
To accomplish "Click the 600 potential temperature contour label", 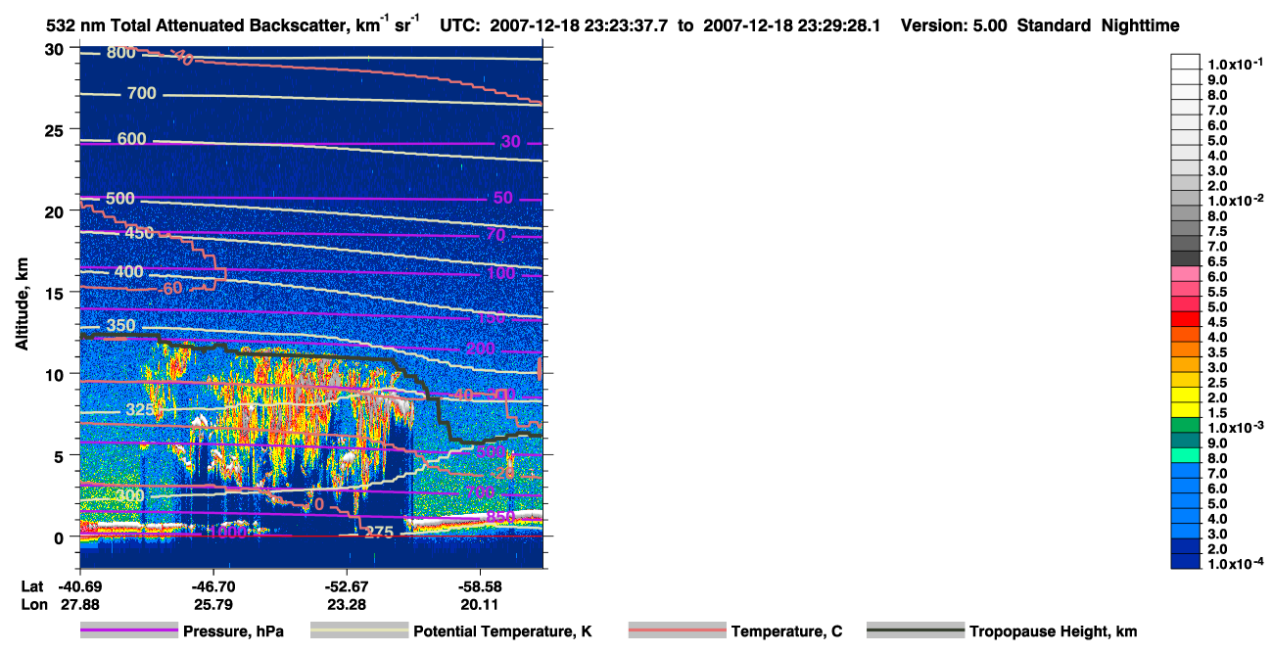I will click(x=131, y=139).
